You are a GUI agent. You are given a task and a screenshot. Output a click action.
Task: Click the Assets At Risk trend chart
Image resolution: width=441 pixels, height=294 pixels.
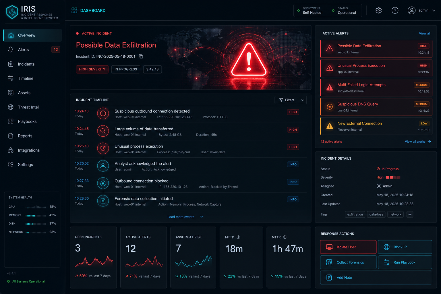click(194, 261)
